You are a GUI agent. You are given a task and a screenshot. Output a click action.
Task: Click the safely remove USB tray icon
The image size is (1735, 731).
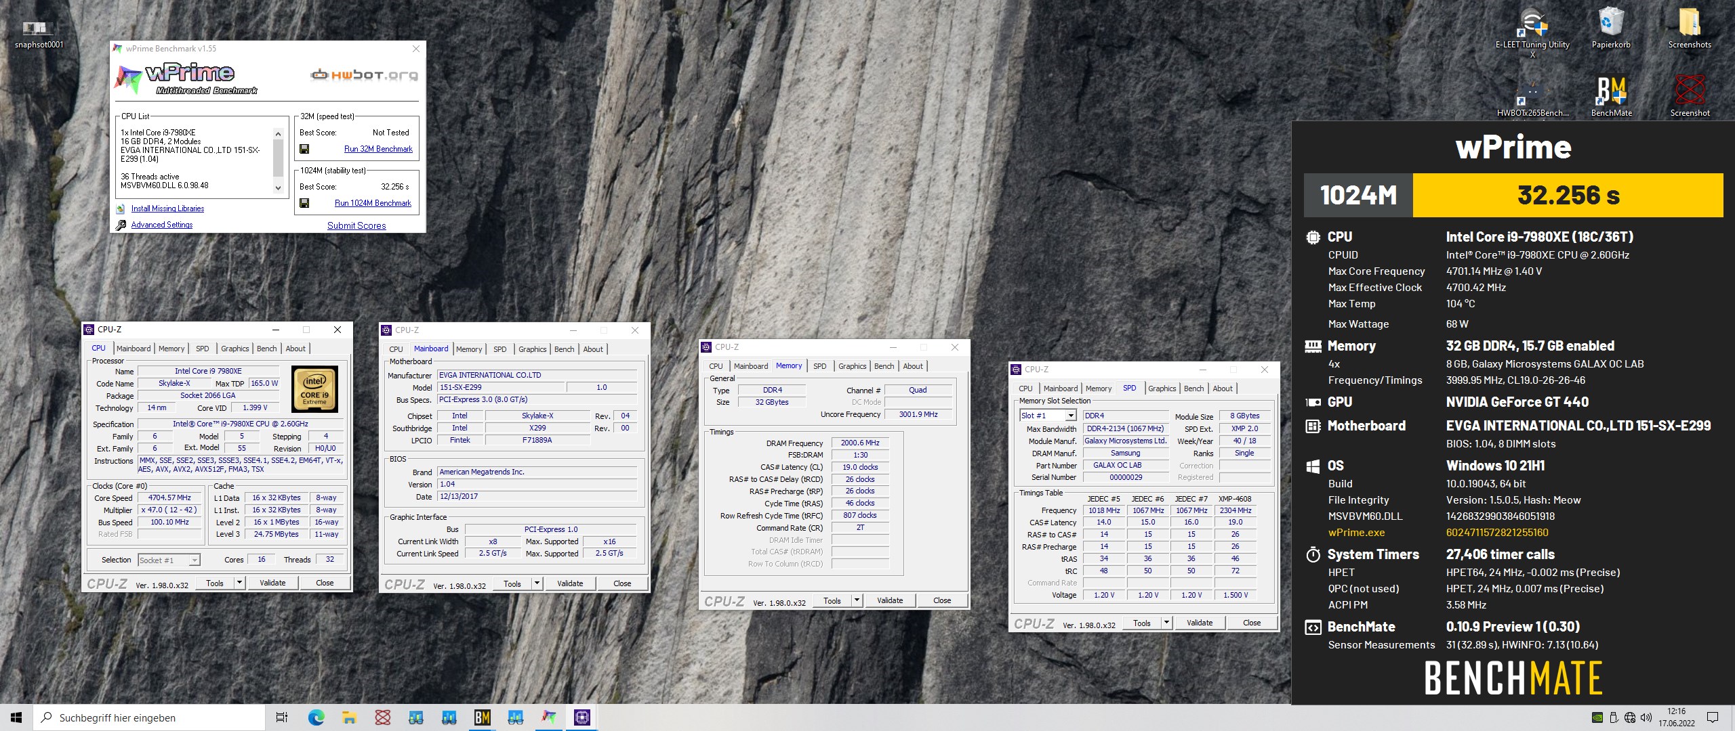point(1614,717)
